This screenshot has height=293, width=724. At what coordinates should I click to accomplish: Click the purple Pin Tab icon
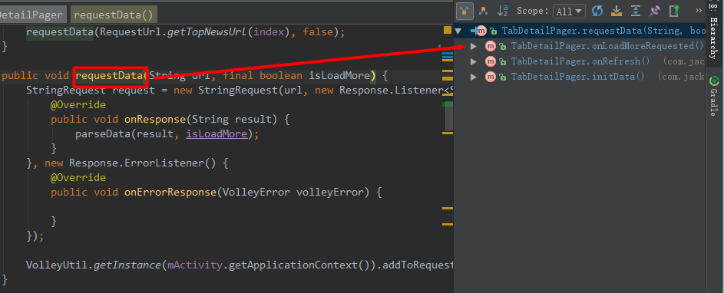click(655, 11)
